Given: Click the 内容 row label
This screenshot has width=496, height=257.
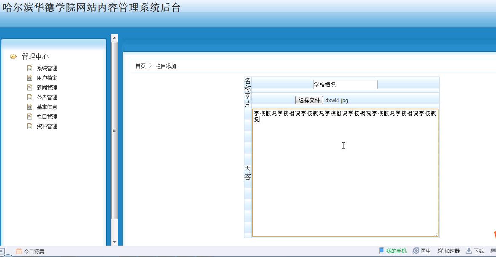Looking at the screenshot, I should tap(247, 173).
